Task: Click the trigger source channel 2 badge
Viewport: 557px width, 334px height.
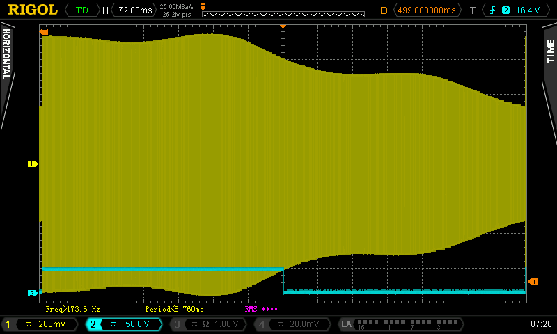Action: click(x=505, y=10)
